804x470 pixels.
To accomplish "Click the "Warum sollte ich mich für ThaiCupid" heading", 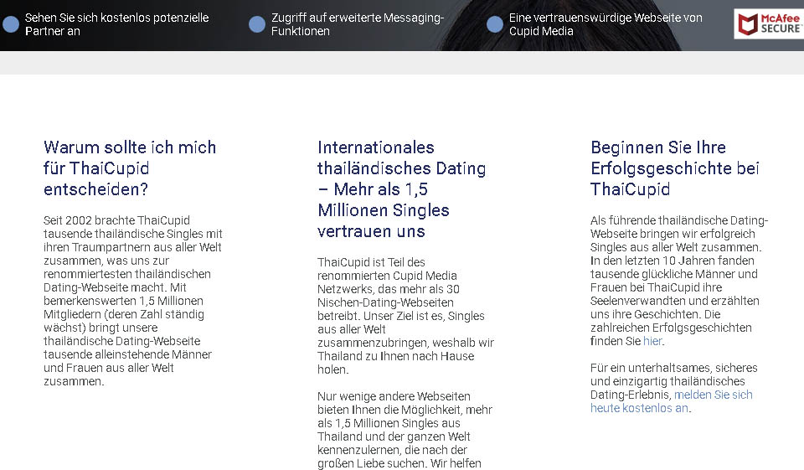I will pyautogui.click(x=130, y=168).
